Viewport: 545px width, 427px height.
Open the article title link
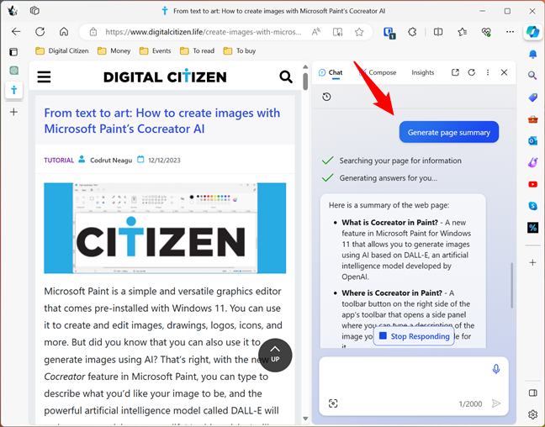click(162, 121)
